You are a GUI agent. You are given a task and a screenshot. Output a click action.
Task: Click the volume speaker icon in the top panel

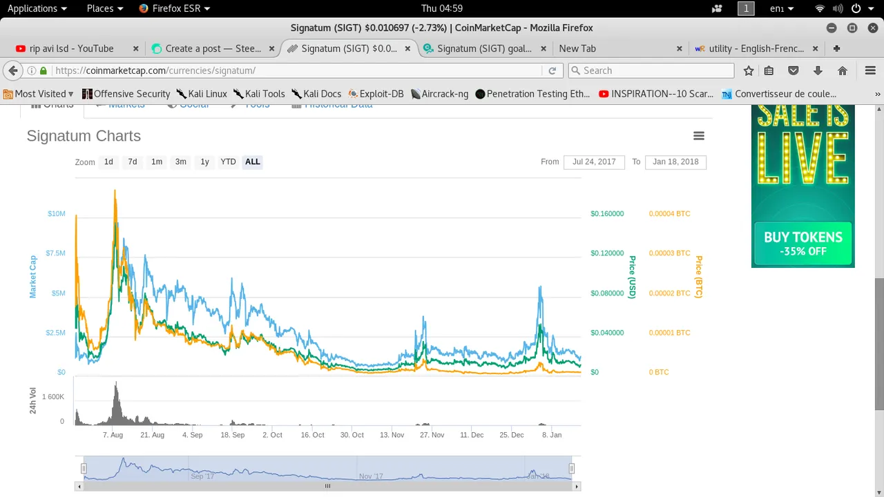838,8
